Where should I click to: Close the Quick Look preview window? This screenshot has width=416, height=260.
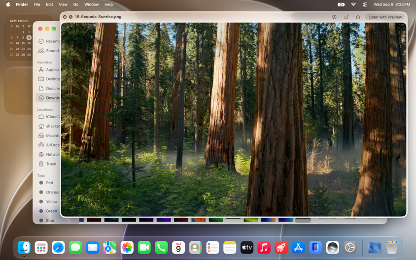click(x=65, y=17)
